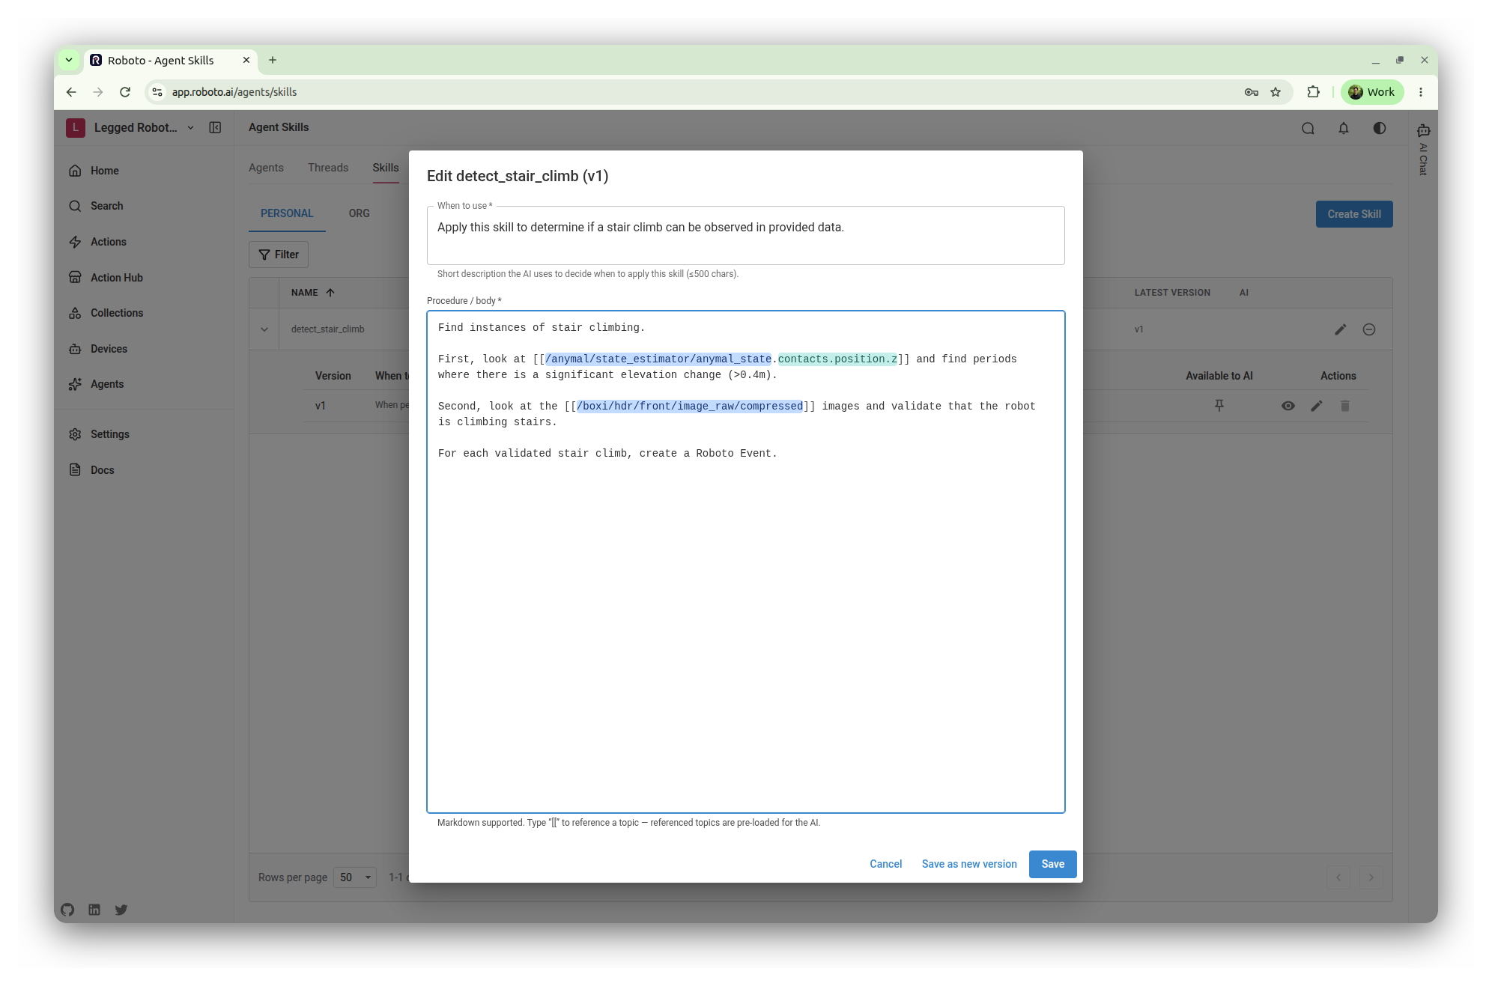Close the Roboto browser tab

click(x=246, y=60)
